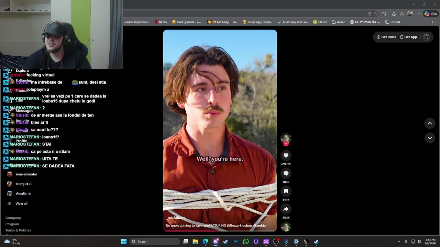Expand Terms & Policies footer section
This screenshot has width=440, height=247.
[x=18, y=231]
